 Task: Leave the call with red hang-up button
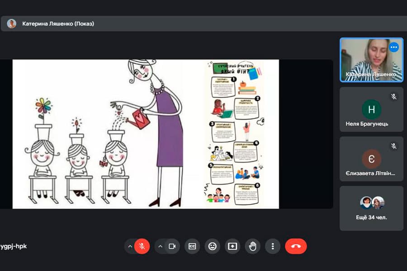pyautogui.click(x=296, y=246)
